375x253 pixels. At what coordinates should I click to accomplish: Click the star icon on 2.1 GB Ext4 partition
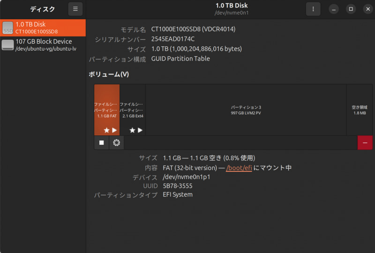132,130
